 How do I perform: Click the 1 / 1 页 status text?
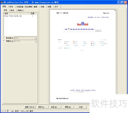click(5, 111)
